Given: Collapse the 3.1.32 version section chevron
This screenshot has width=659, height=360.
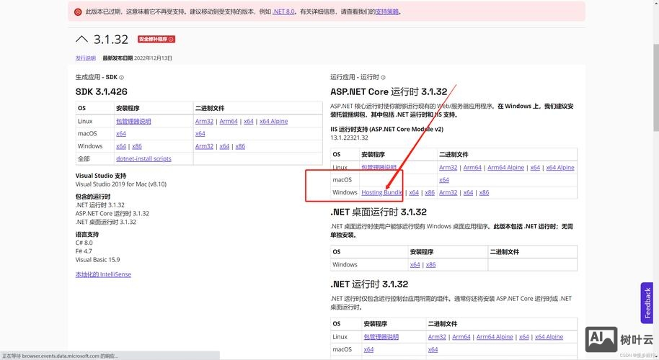Looking at the screenshot, I should tap(81, 39).
